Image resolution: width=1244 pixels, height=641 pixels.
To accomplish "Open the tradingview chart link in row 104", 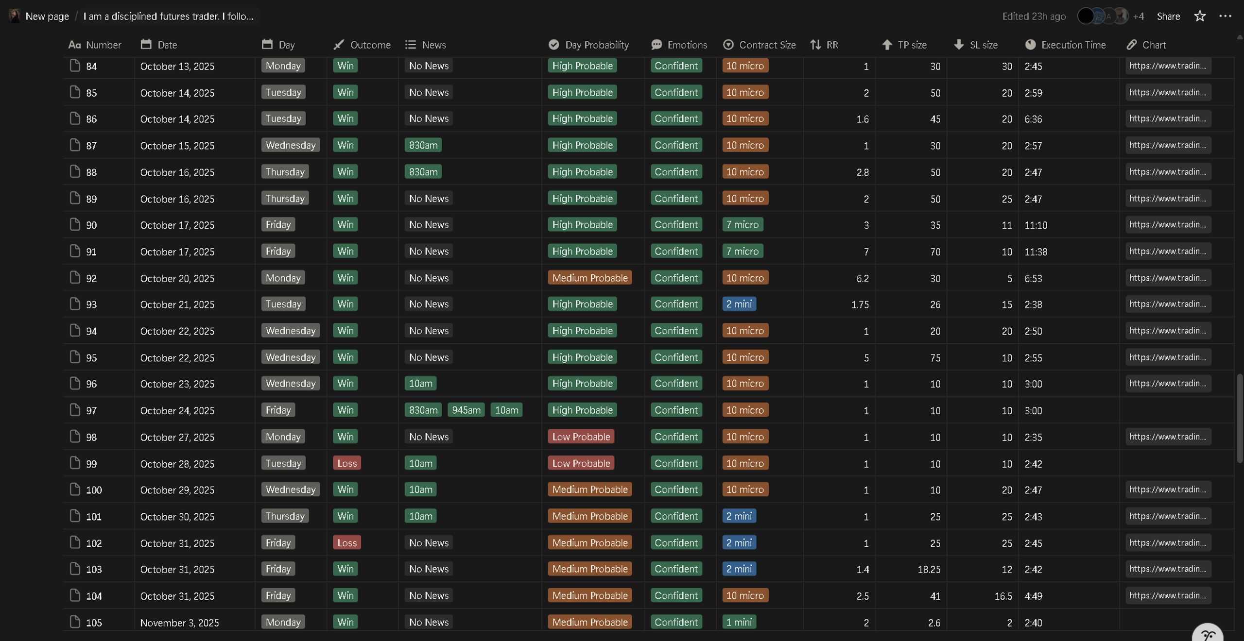I will point(1168,595).
